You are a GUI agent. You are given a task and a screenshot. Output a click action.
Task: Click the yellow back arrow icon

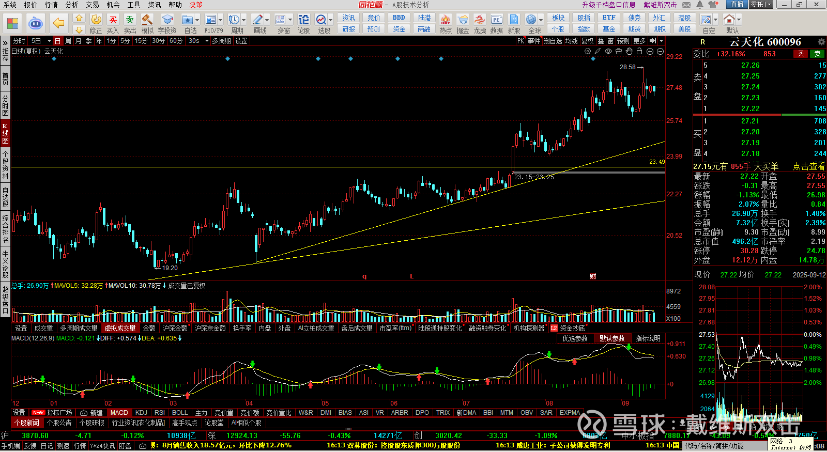point(58,23)
